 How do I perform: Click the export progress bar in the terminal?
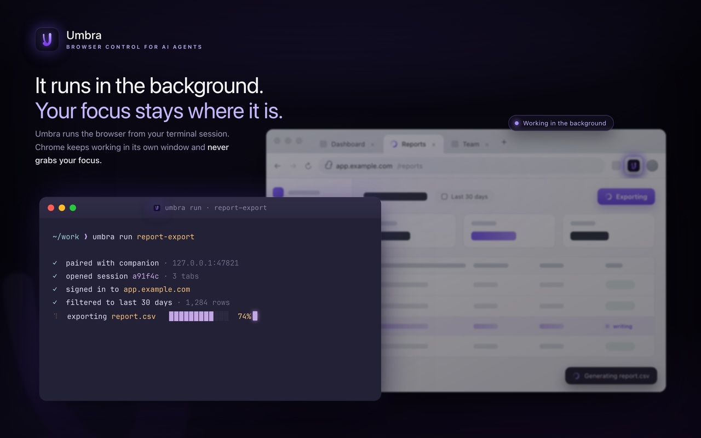199,316
